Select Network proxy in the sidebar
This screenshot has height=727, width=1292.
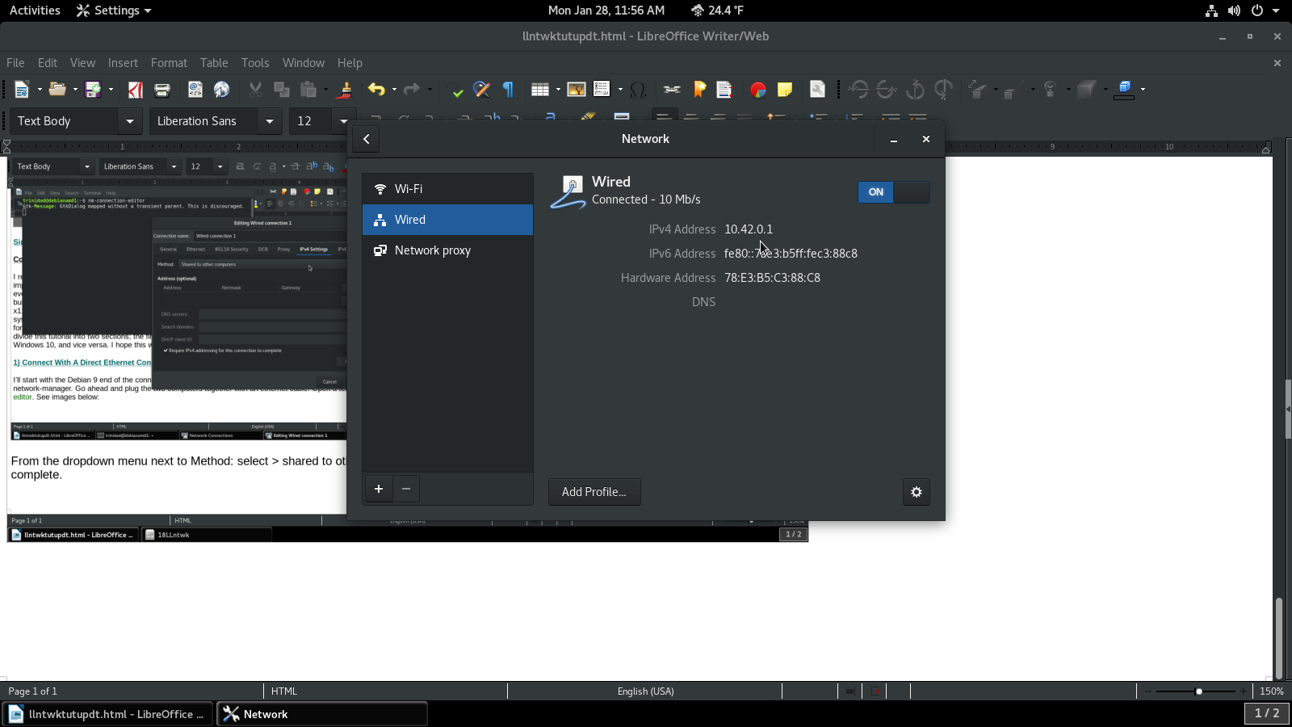point(447,250)
